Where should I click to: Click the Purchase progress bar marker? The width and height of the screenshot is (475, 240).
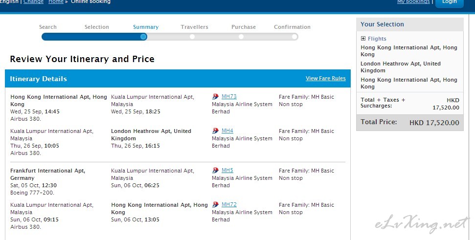[x=241, y=37]
